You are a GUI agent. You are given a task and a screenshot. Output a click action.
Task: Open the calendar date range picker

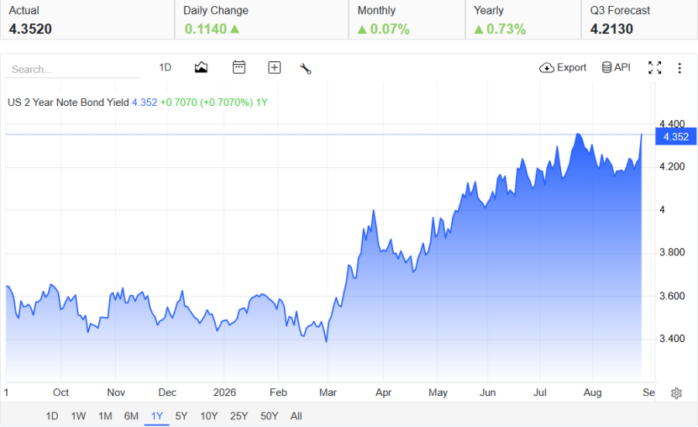point(239,67)
